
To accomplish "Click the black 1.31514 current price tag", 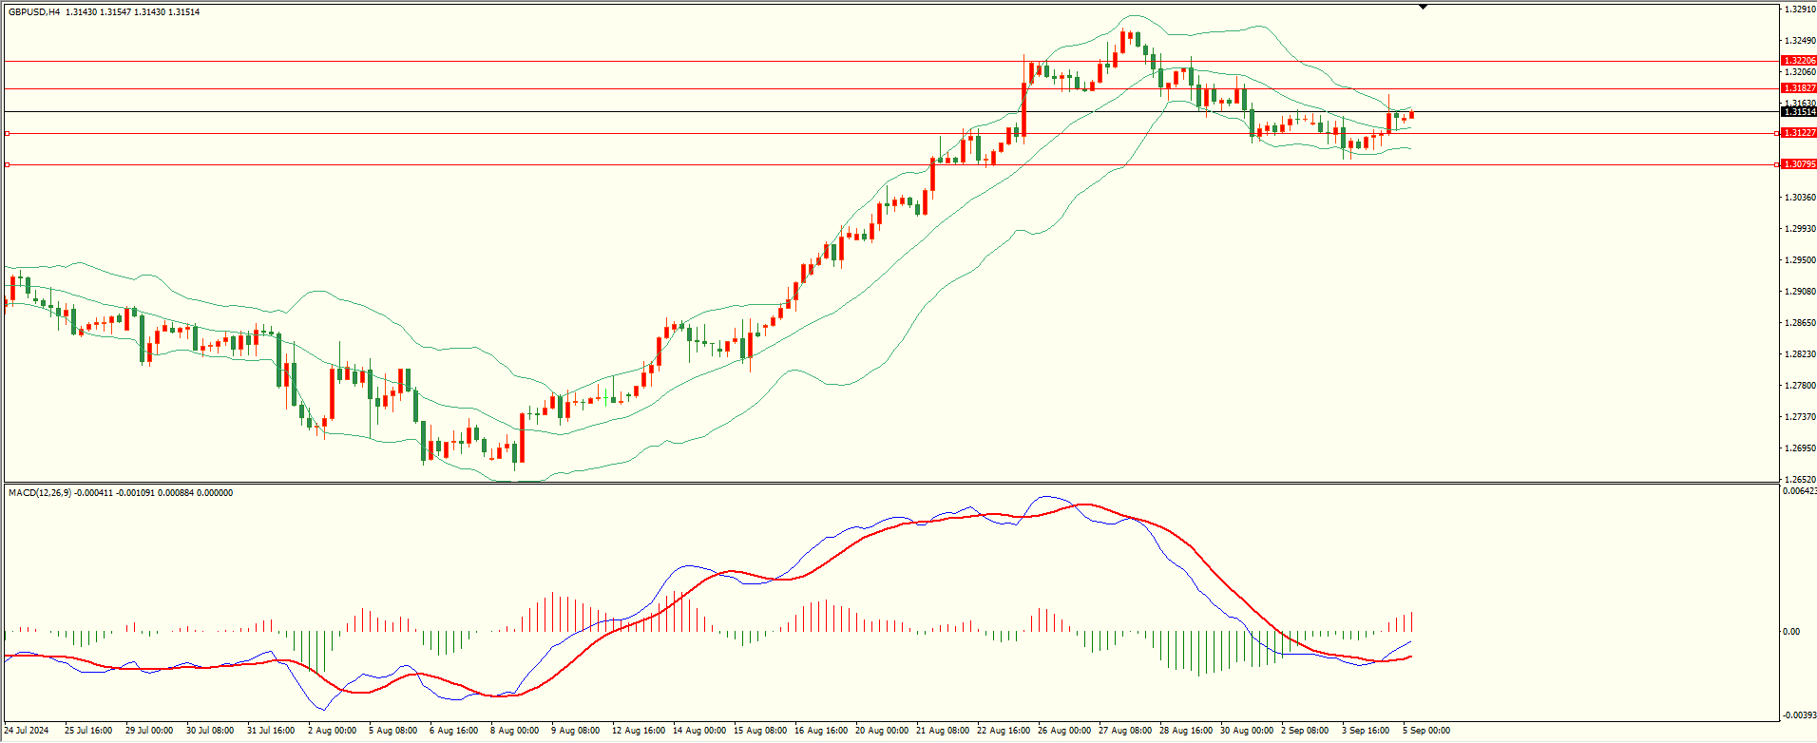I will point(1799,112).
